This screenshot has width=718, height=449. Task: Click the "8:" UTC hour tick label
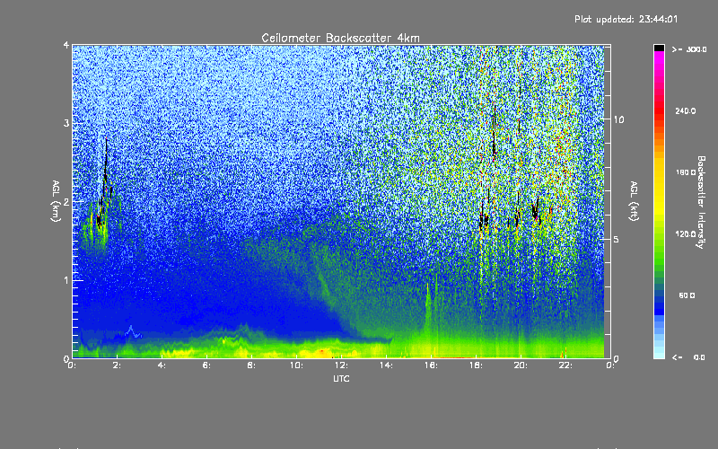[x=251, y=365]
